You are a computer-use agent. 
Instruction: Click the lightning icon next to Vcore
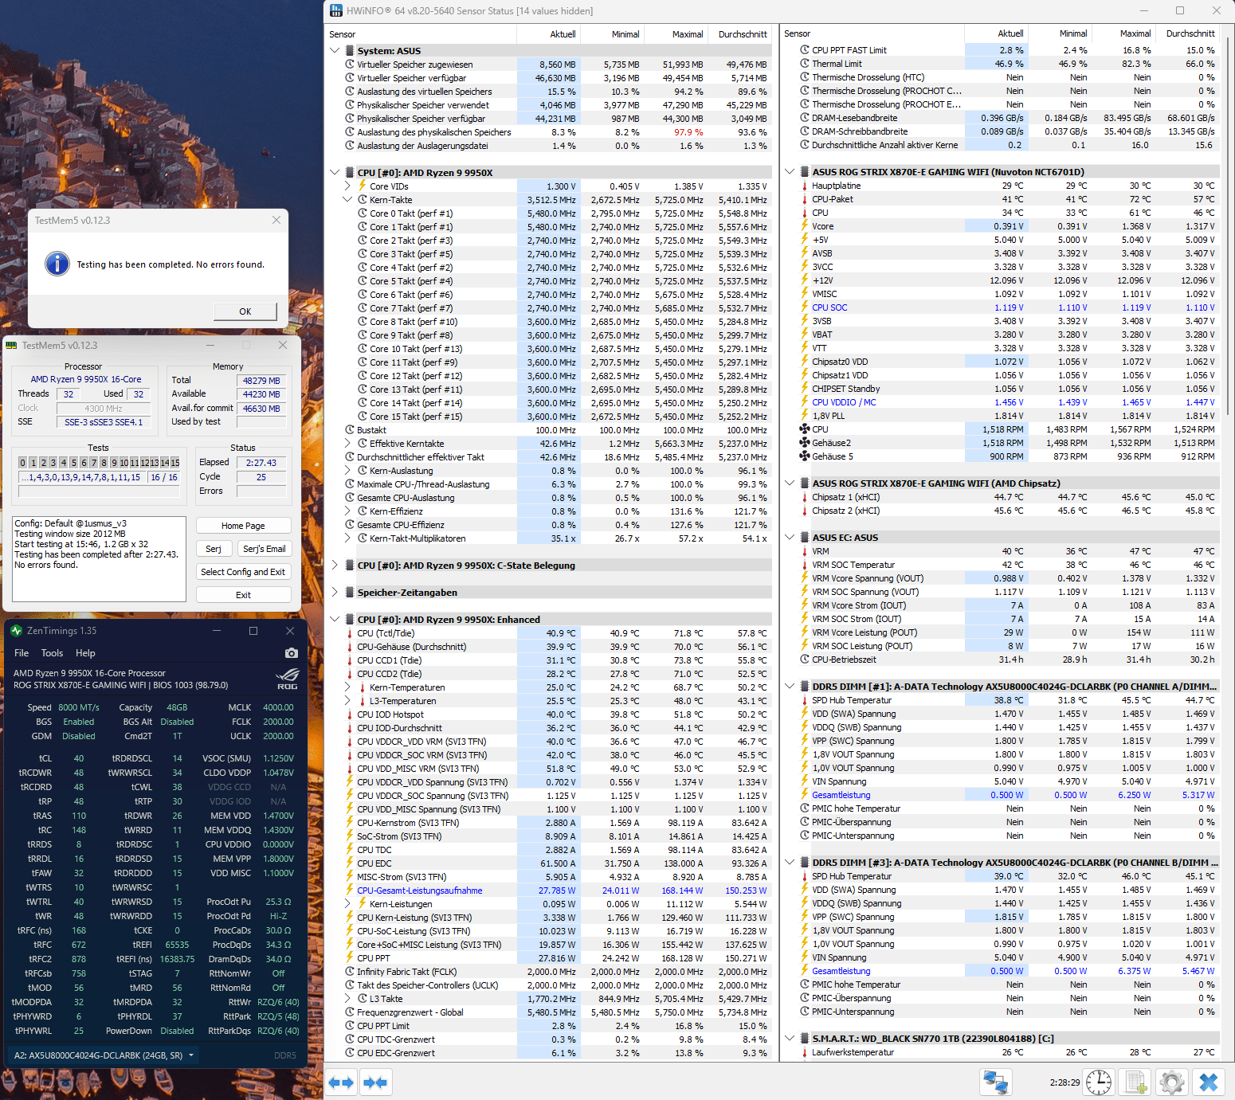(805, 226)
